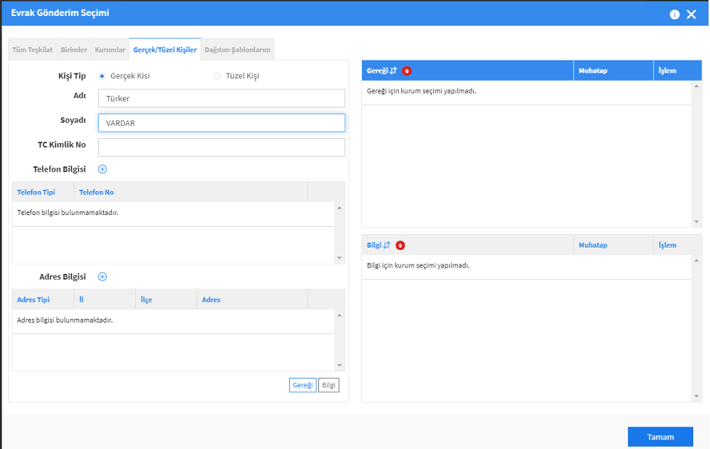Click the info icon in the title bar
This screenshot has width=710, height=449.
coord(674,15)
